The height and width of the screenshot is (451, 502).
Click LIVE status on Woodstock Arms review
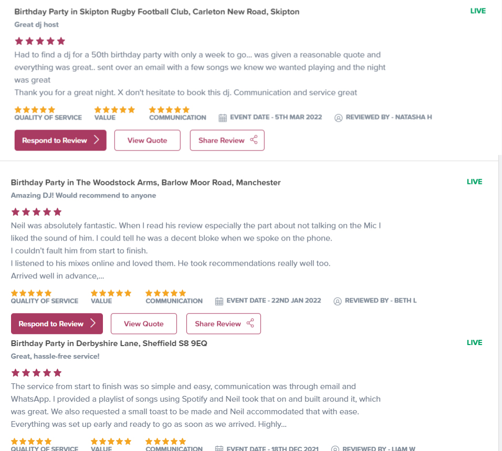click(474, 182)
